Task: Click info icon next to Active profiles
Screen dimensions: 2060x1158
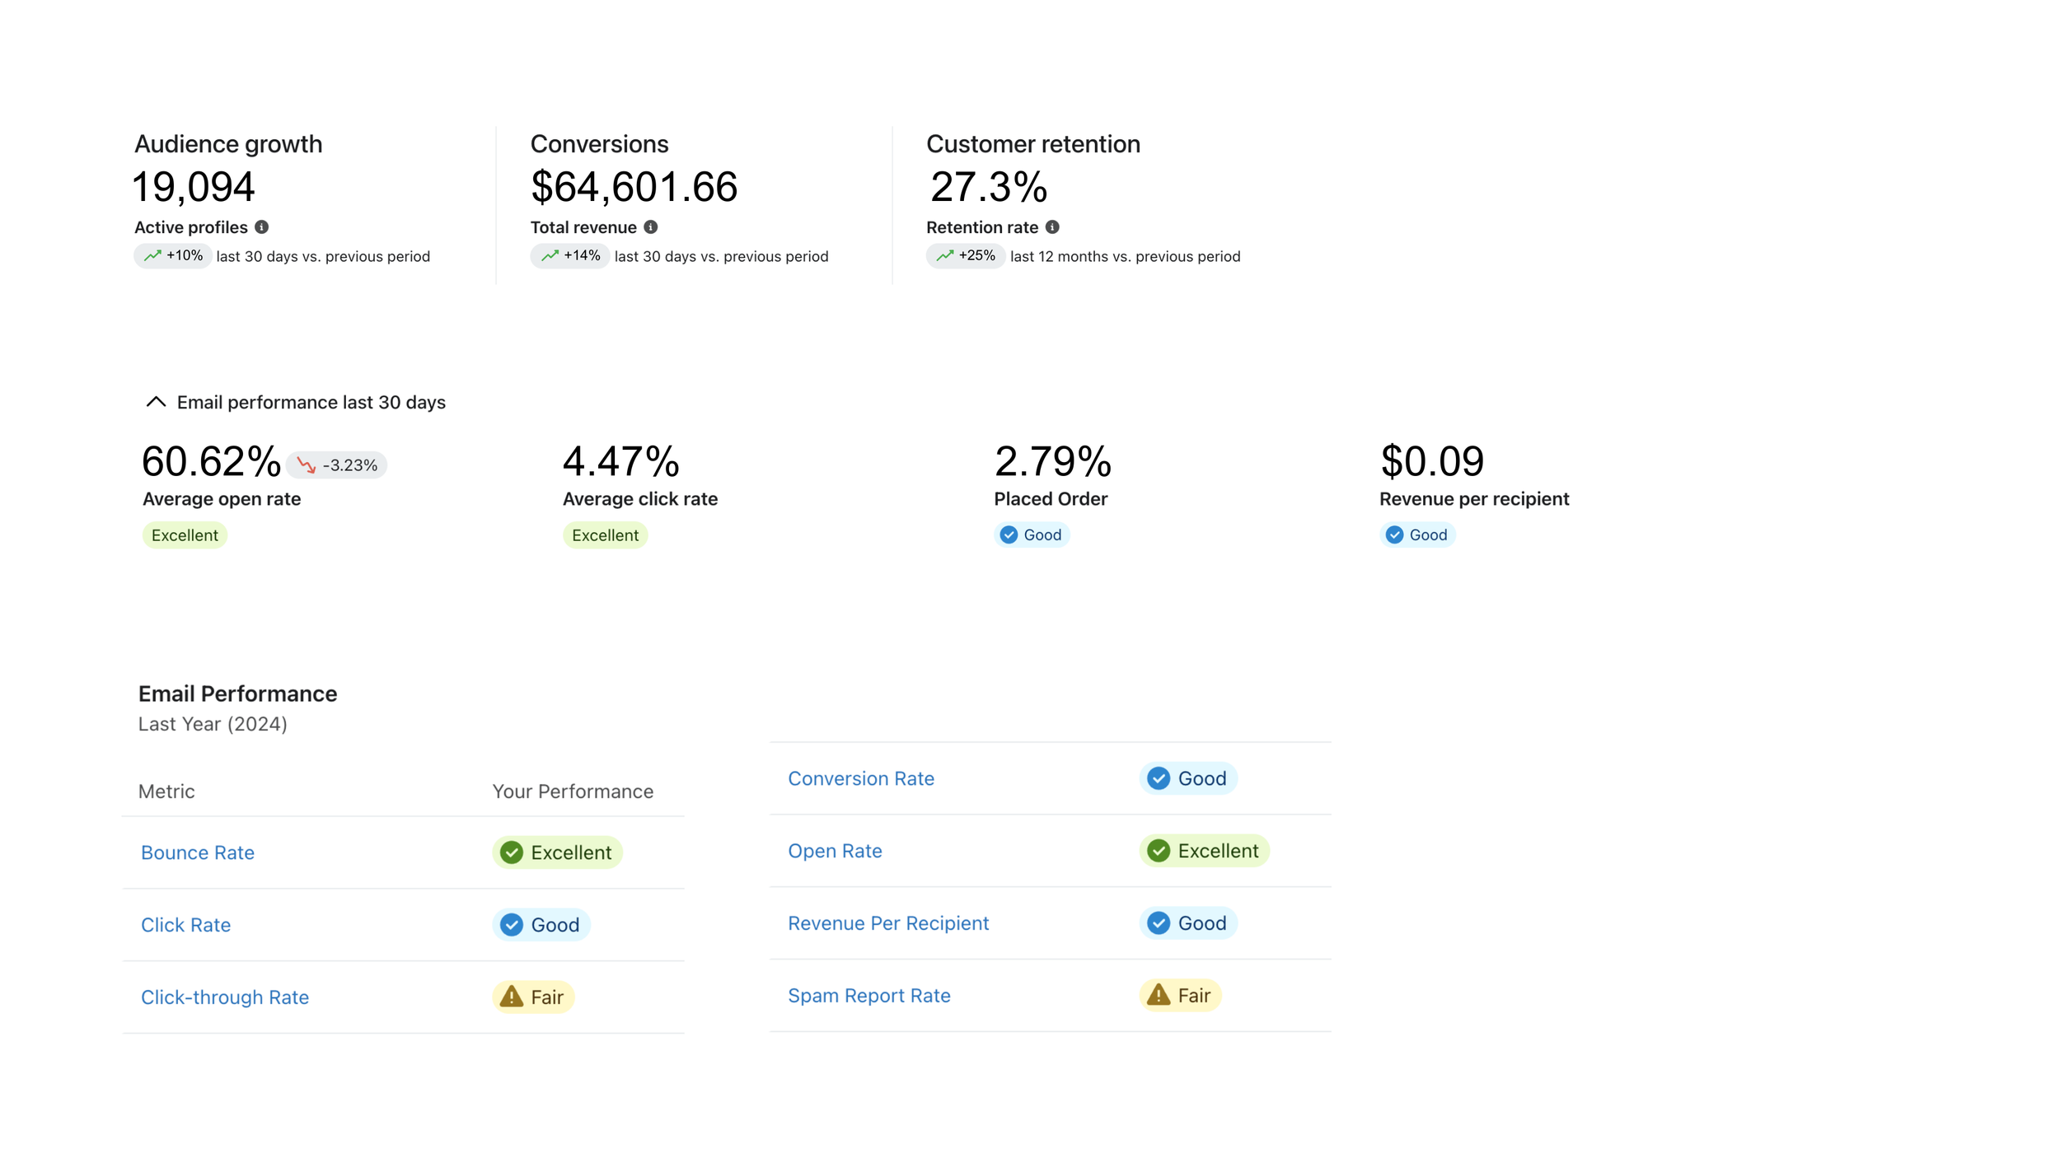Action: coord(261,227)
